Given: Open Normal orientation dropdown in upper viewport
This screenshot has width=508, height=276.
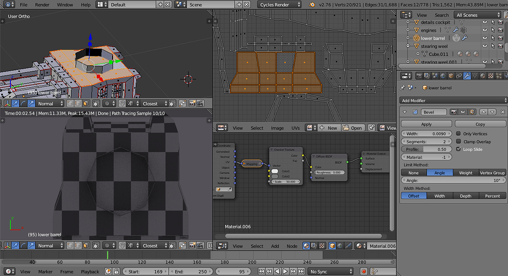Looking at the screenshot, I should tap(50, 104).
